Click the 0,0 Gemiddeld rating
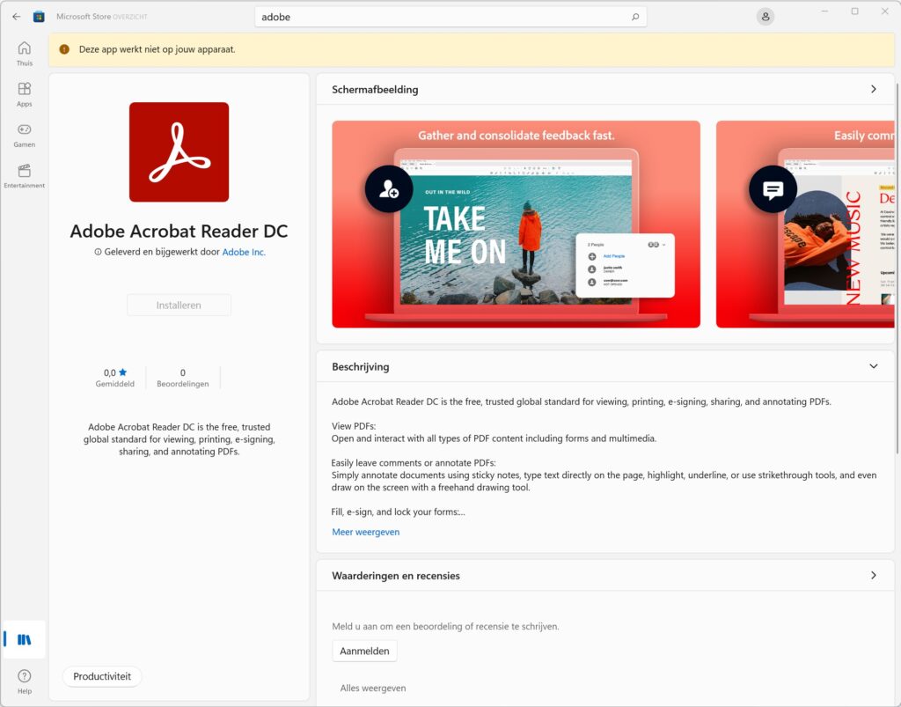 click(x=115, y=378)
